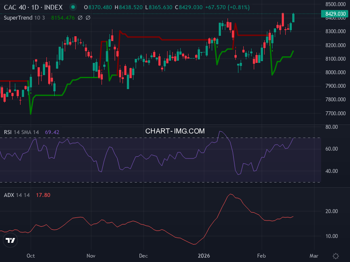The image size is (350, 262).
Task: Select the RSI indicator label
Action: point(9,131)
